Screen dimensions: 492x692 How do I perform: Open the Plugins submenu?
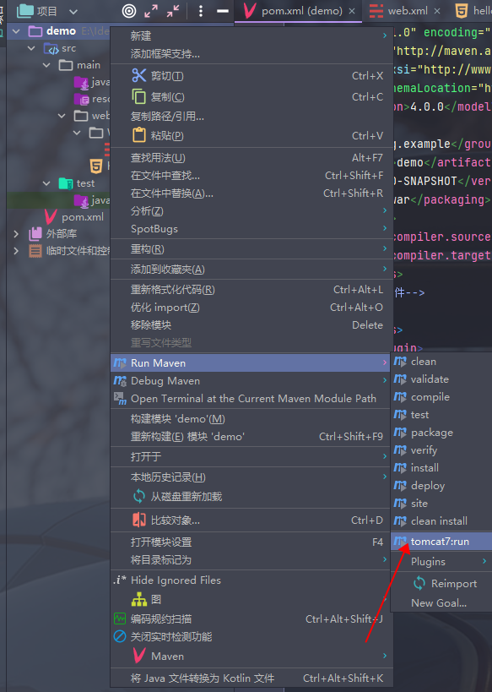point(441,561)
